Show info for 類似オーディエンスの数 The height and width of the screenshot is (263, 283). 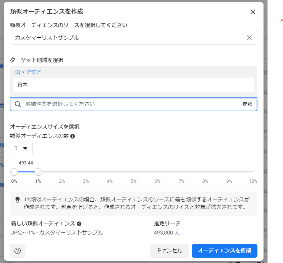73,136
